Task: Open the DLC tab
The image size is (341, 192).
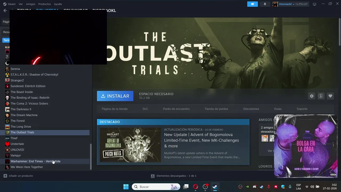Action: tap(145, 109)
